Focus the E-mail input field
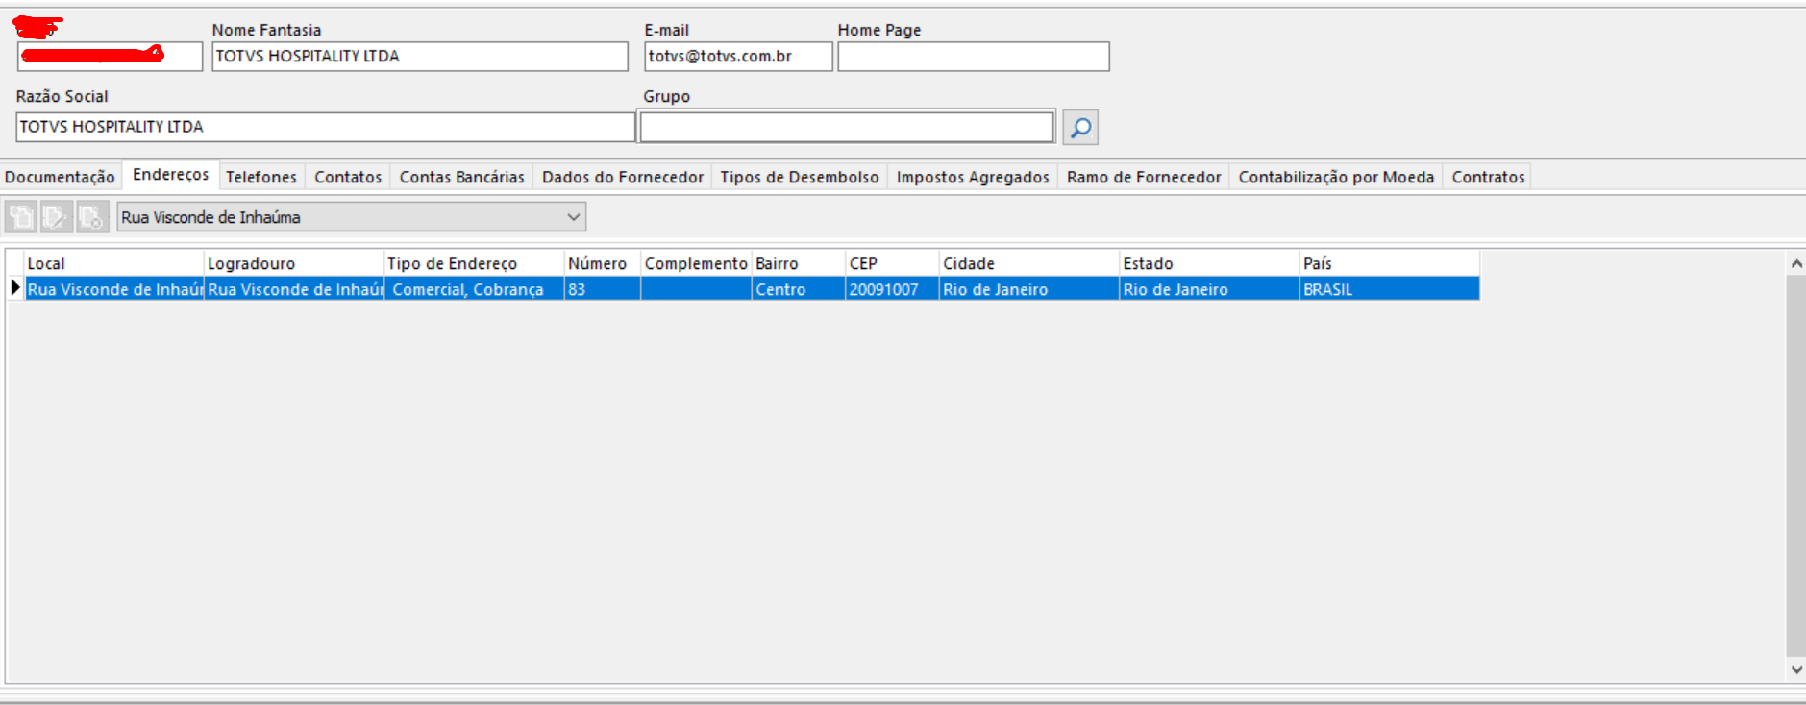Screen dimensions: 1806x705 click(x=738, y=57)
